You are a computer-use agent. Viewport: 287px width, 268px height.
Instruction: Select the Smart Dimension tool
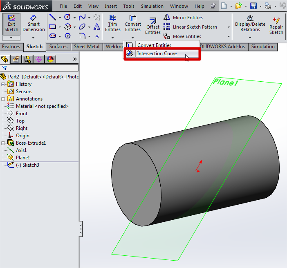point(34,24)
